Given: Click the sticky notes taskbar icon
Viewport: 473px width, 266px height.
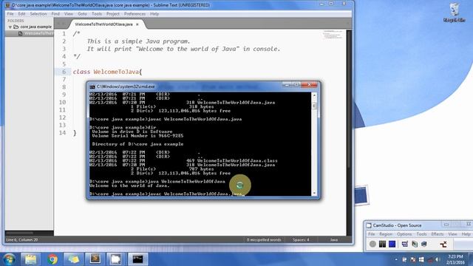Looking at the screenshot, I should point(74,259).
